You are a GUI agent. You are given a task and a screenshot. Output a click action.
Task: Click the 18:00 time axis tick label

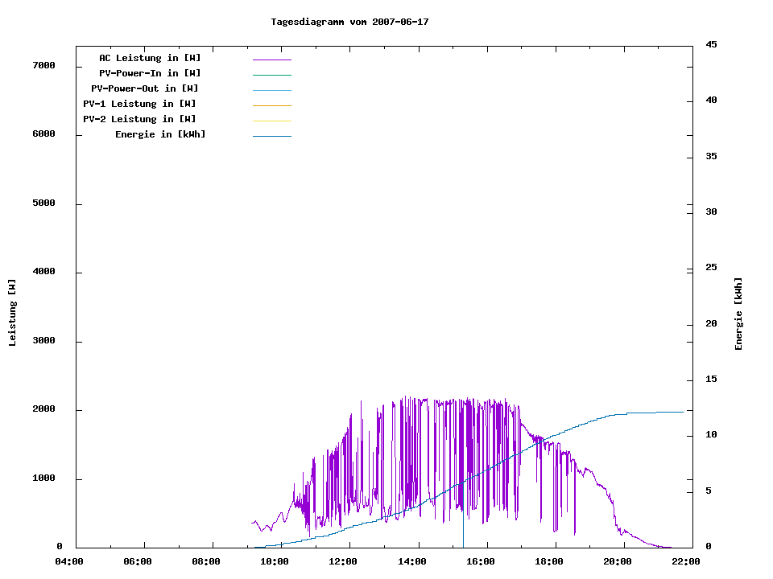pos(549,561)
